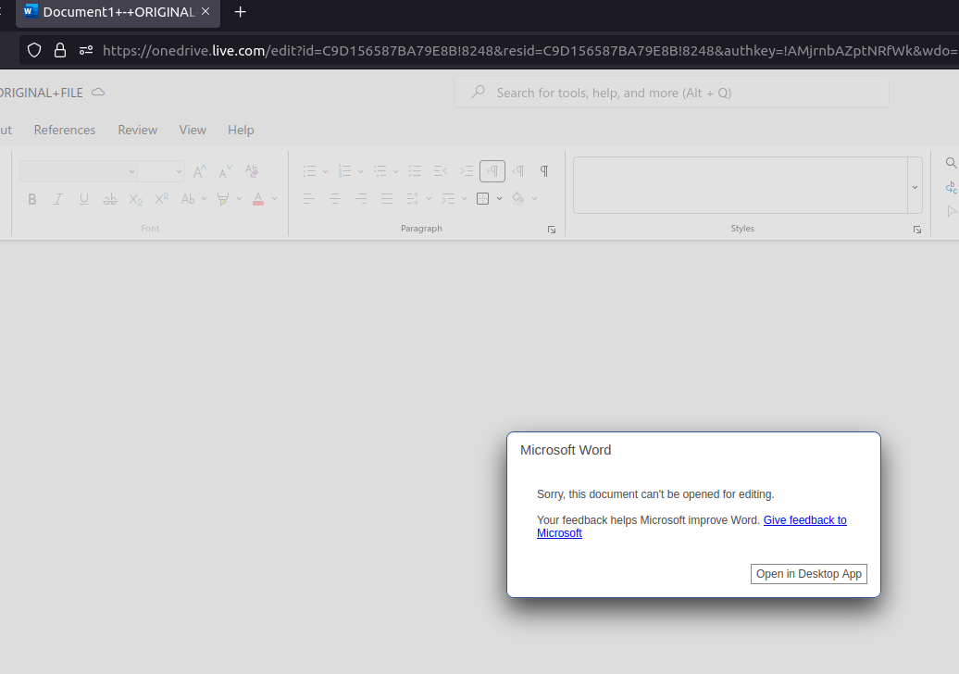Open the Review ribbon tab
This screenshot has width=959, height=674.
click(x=138, y=130)
